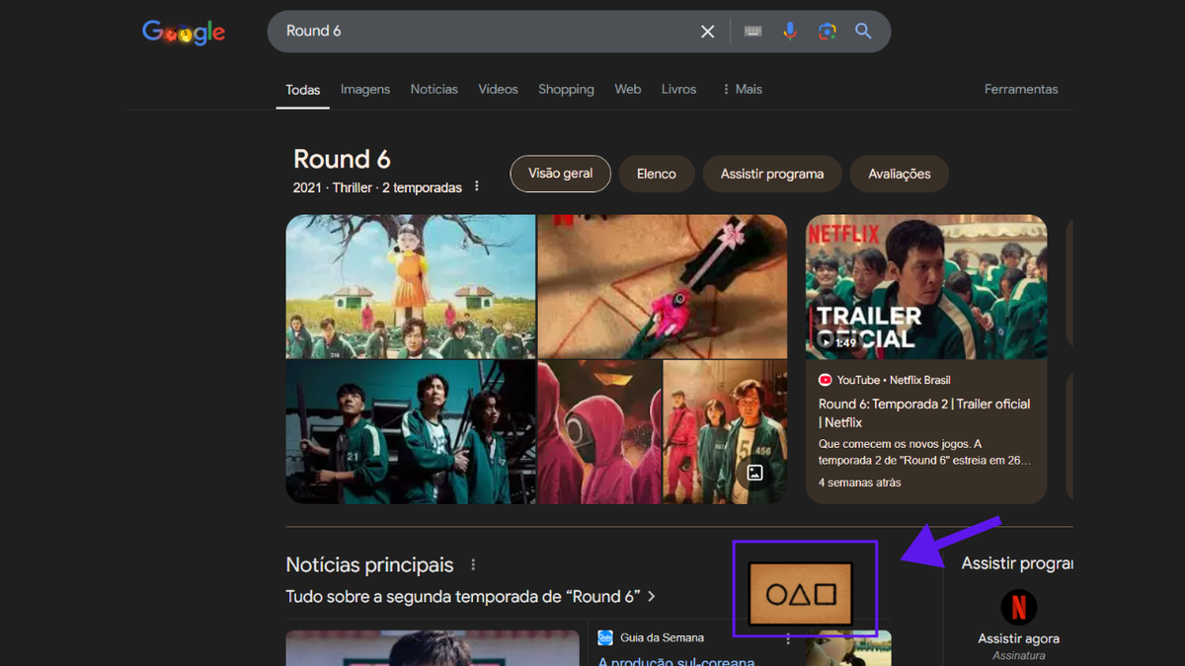Screen dimensions: 1185x666
Task: Switch to the Todas tab
Action: pyautogui.click(x=303, y=90)
